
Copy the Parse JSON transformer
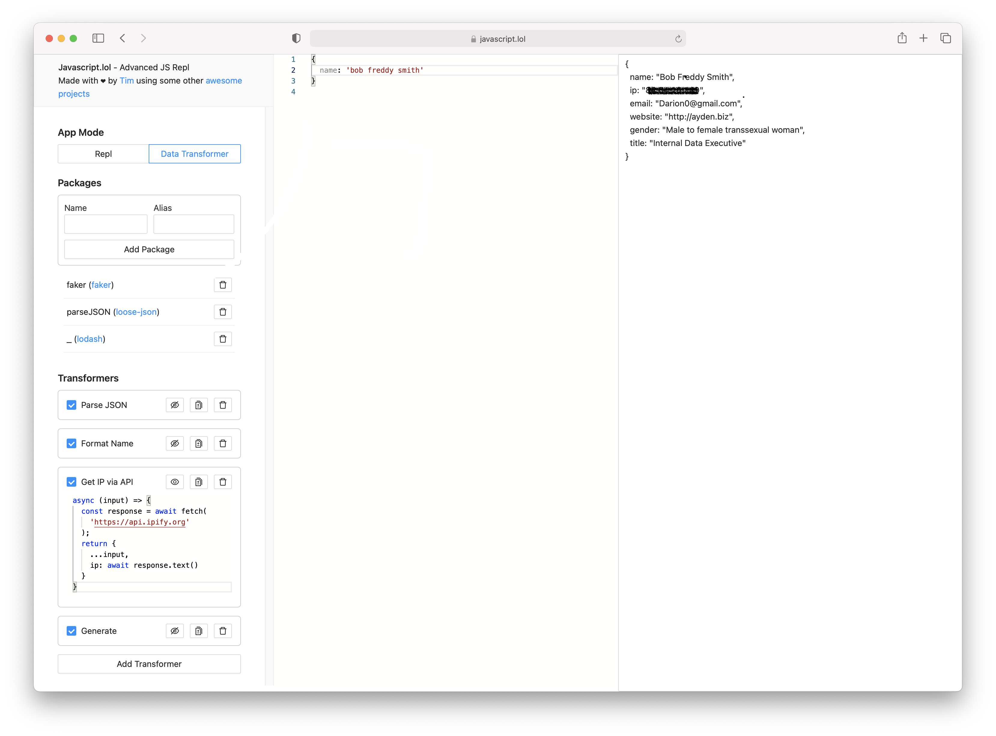coord(199,405)
